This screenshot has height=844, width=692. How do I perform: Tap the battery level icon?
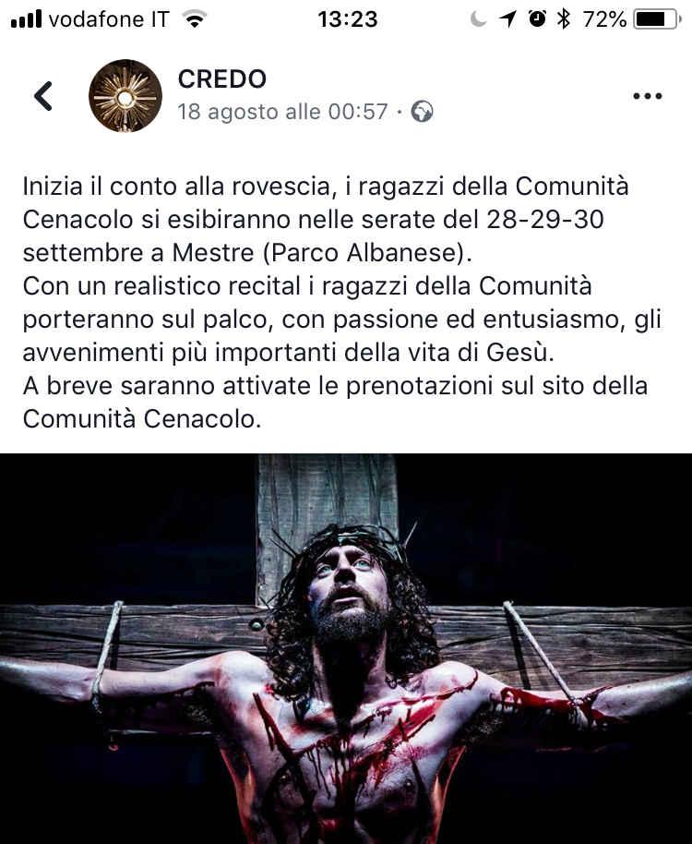click(x=658, y=19)
